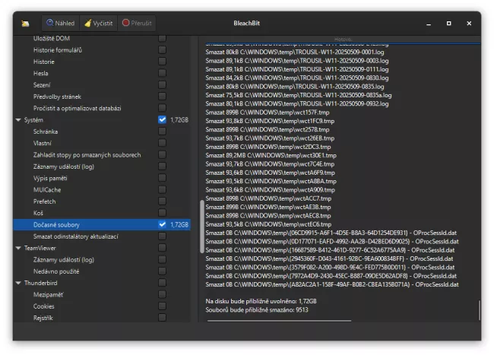Open the BleachBit application menu icon
Screen dimensions: 494x355
click(26, 24)
